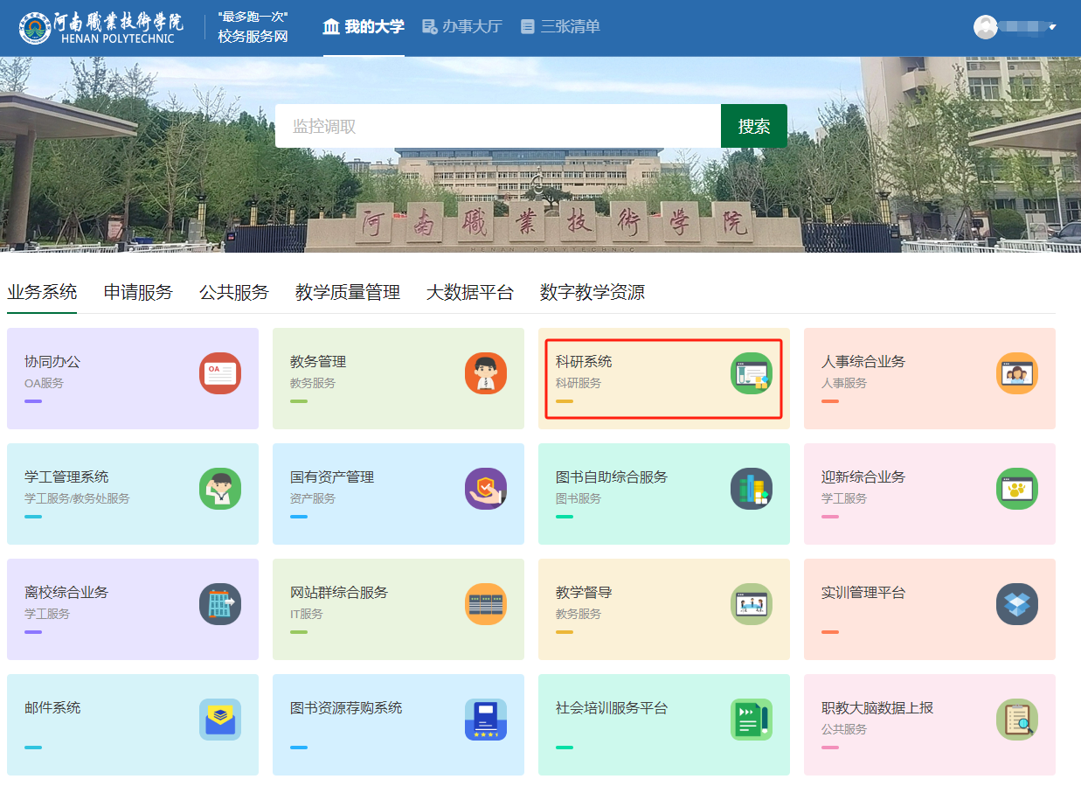Image resolution: width=1081 pixels, height=786 pixels.
Task: Click the 人事综合业务 icon
Action: point(1017,373)
